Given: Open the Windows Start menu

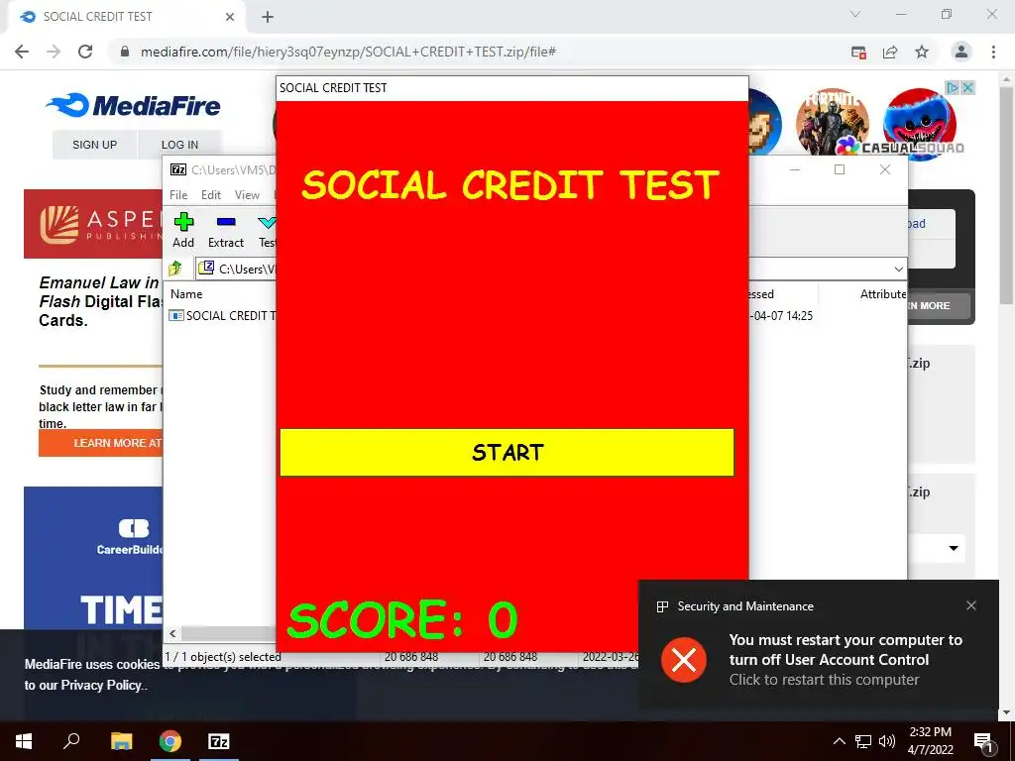Looking at the screenshot, I should (24, 741).
